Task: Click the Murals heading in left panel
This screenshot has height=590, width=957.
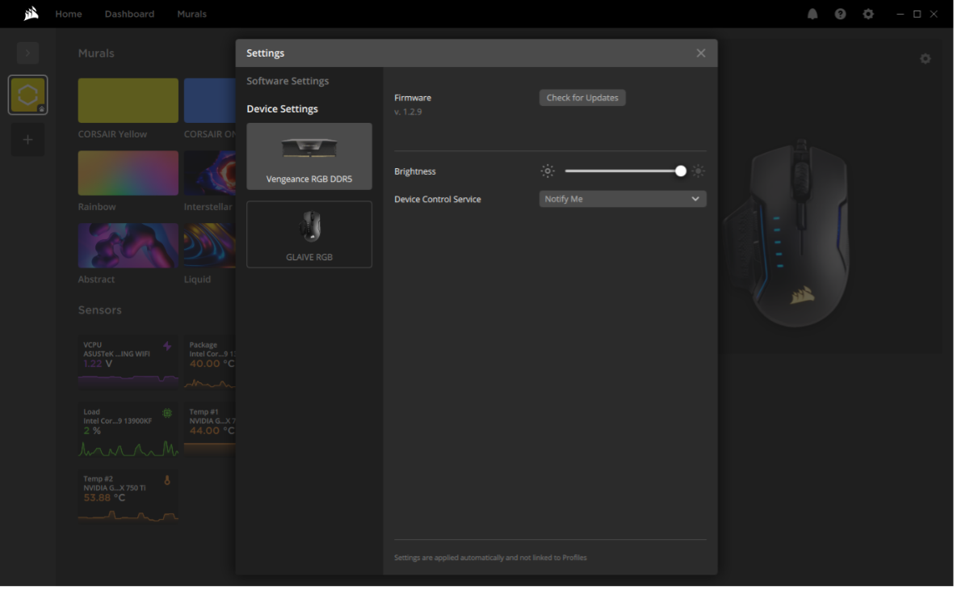Action: click(96, 54)
